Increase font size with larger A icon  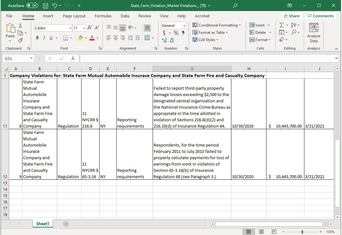click(x=90, y=28)
